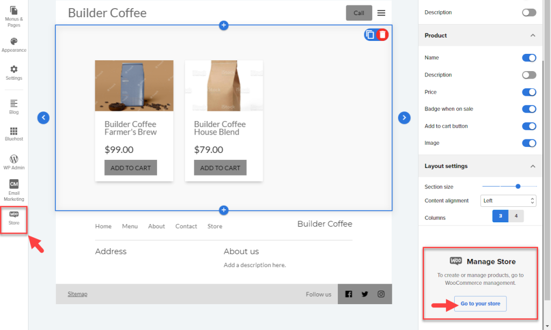551x330 pixels.
Task: Open the Appearance palette panel
Action: click(x=13, y=45)
